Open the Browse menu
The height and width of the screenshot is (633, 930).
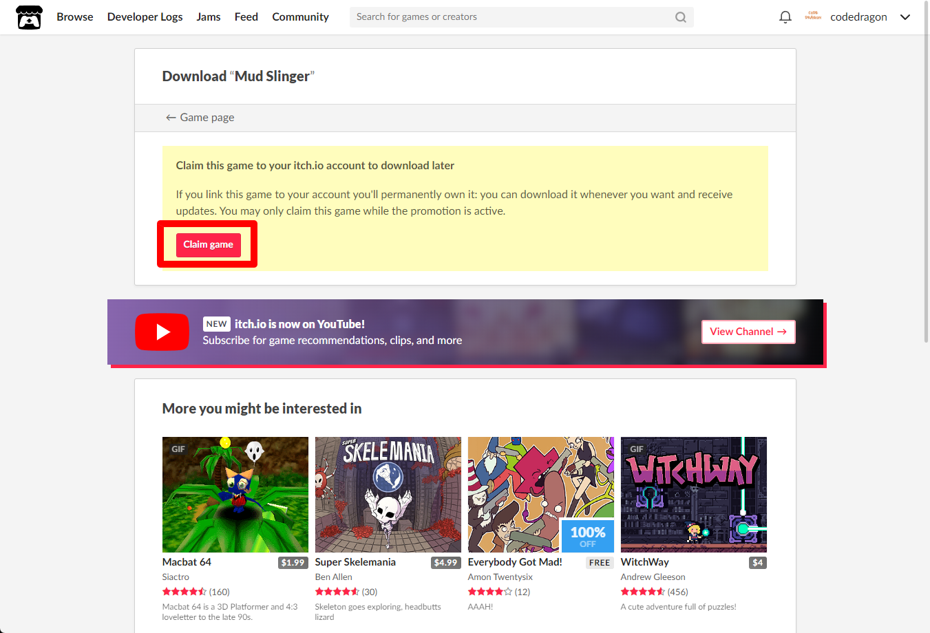[75, 17]
